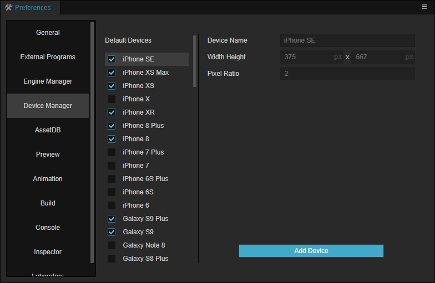This screenshot has height=283, width=435.
Task: Click the Pixel Ratio field
Action: pos(347,74)
